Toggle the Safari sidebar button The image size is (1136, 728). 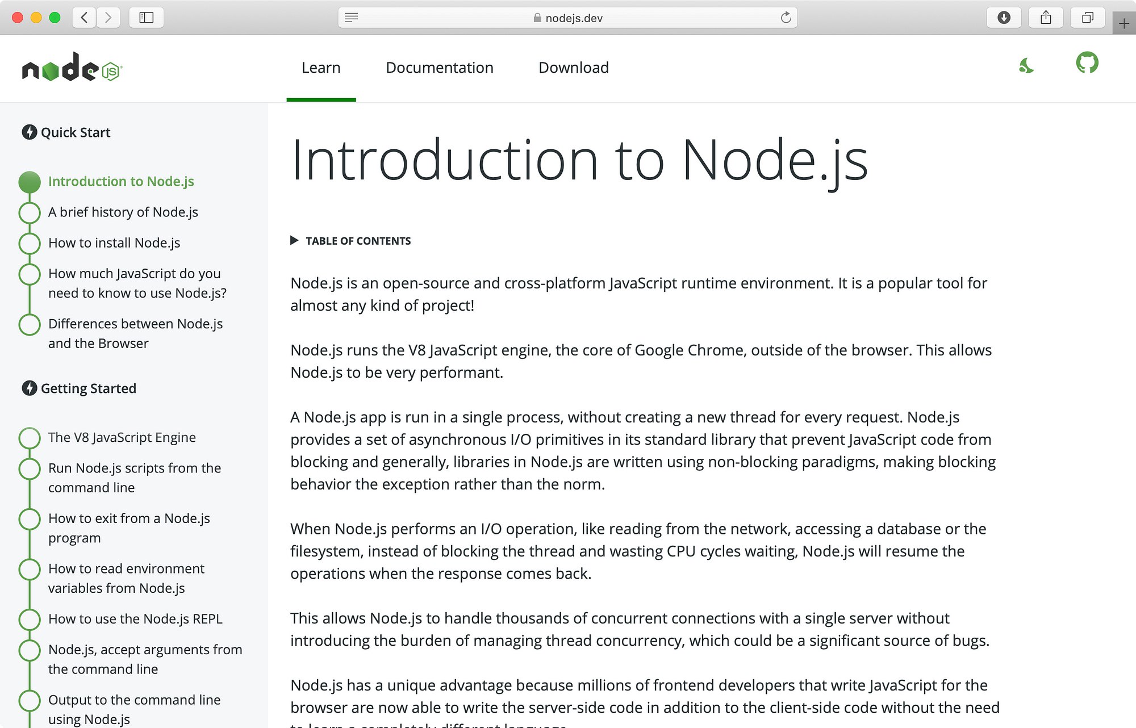(147, 18)
